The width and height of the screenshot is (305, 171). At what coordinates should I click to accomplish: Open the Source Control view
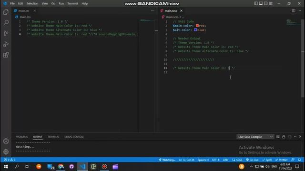click(6, 33)
